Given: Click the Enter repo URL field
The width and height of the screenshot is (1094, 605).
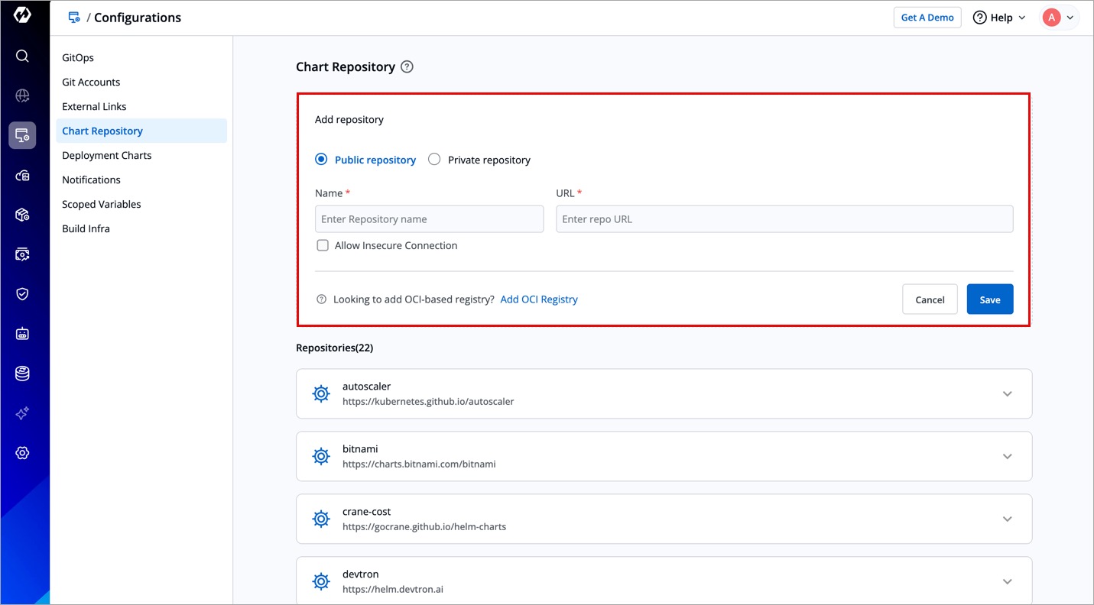Looking at the screenshot, I should (784, 219).
